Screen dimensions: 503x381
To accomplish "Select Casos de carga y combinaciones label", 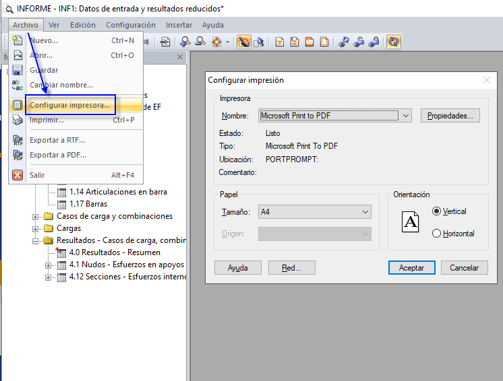I will (115, 216).
